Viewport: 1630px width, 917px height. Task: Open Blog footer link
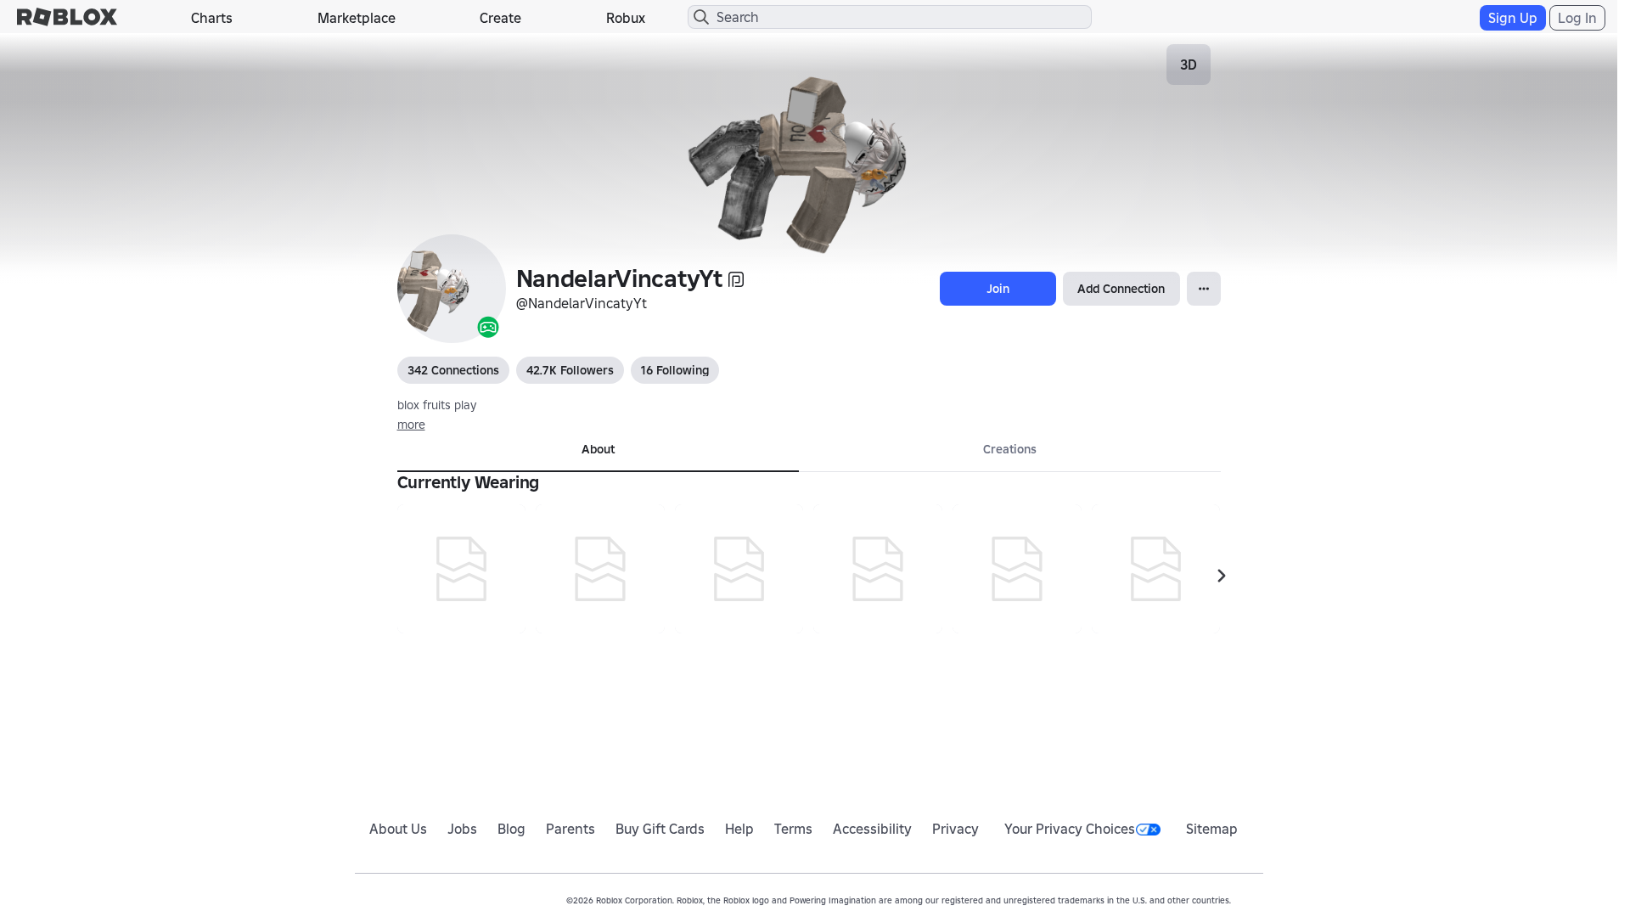[511, 829]
